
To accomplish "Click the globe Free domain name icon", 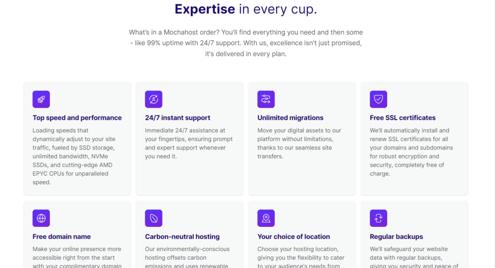I will click(x=41, y=218).
